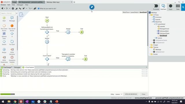Select the Exception Handler tool
Image resolution: width=185 pixels, height=104 pixels.
12,59
